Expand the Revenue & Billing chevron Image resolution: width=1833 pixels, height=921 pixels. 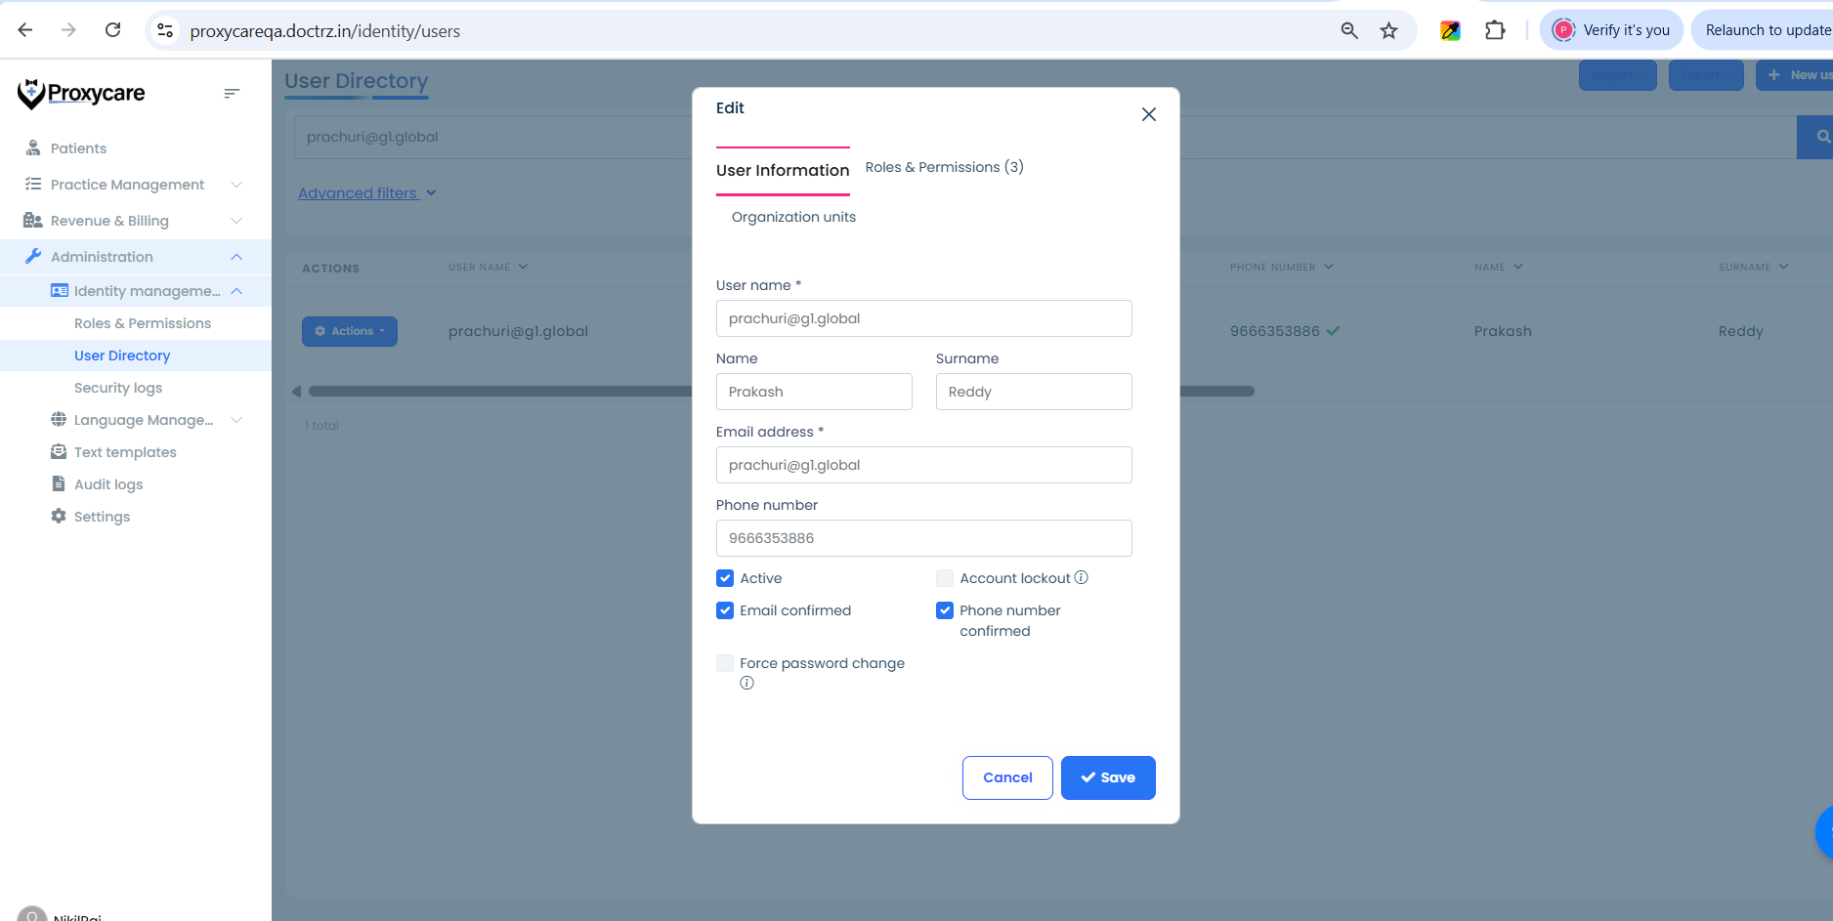point(236,221)
